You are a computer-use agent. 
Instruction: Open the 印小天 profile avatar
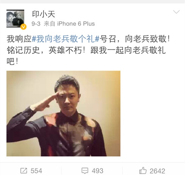click(15, 18)
